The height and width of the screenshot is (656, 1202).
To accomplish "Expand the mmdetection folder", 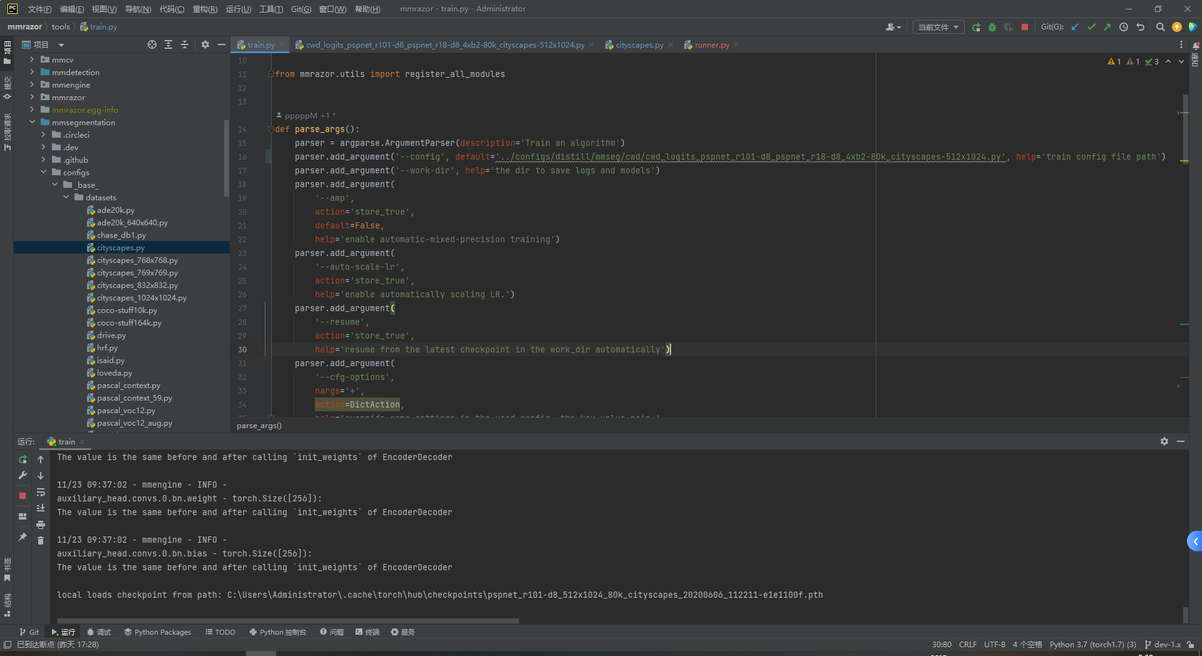I will point(31,72).
